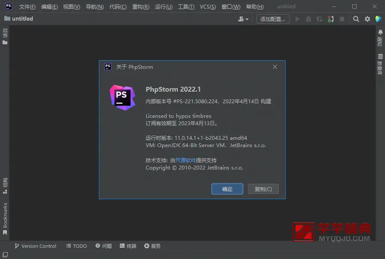
Task: Open the settings gear icon
Action: pyautogui.click(x=367, y=19)
